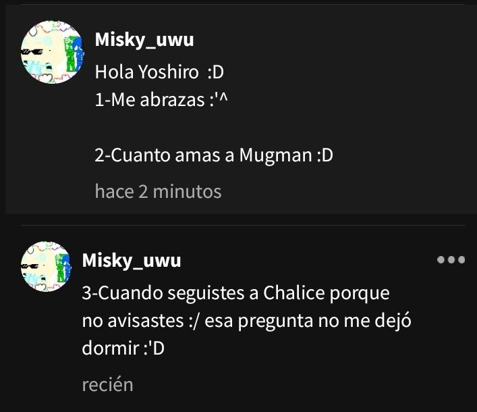Click the word 'Mugman' in first comment
Viewport: 477px width, 412px height.
(276, 156)
